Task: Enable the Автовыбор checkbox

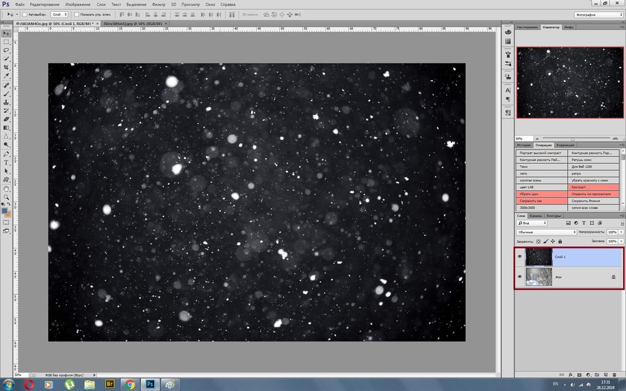Action: 24,14
